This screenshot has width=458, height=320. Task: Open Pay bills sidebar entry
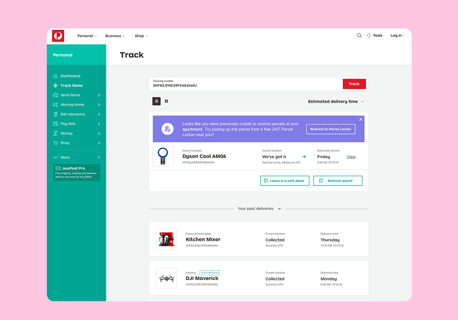[x=68, y=124]
